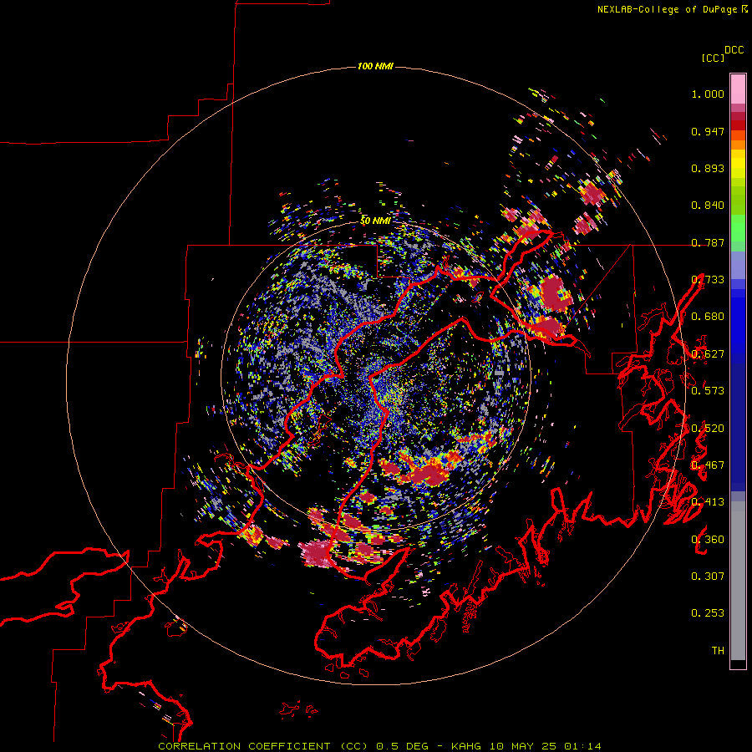
Task: Click the CORRELATION COEFFICIENT (CC) caption text
Action: pyautogui.click(x=263, y=746)
